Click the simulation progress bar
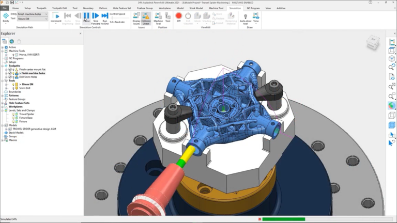397x223 pixels. pos(327,219)
